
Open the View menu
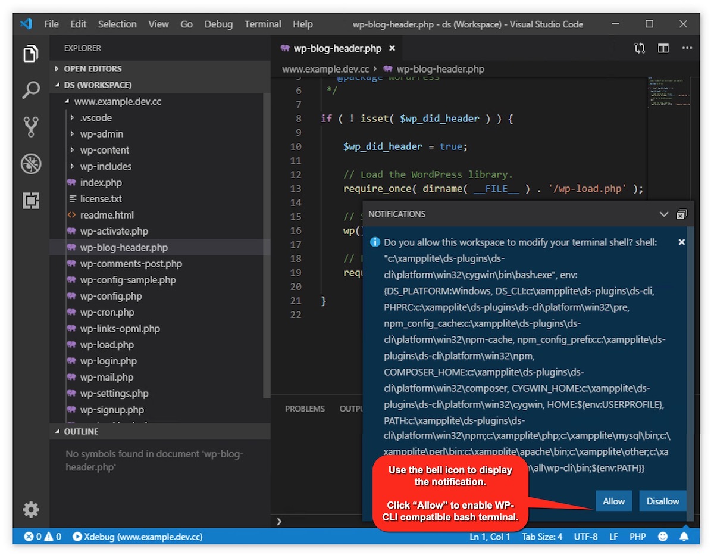pyautogui.click(x=158, y=24)
